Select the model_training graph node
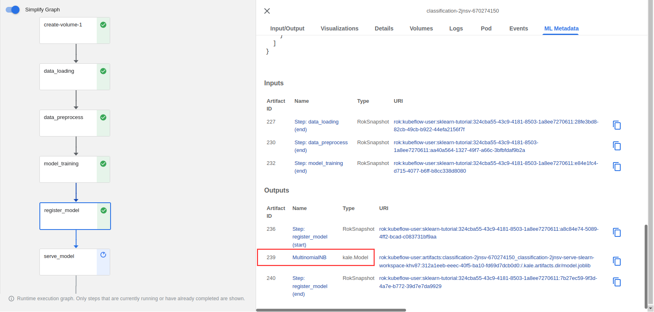The width and height of the screenshot is (654, 312). pyautogui.click(x=75, y=169)
